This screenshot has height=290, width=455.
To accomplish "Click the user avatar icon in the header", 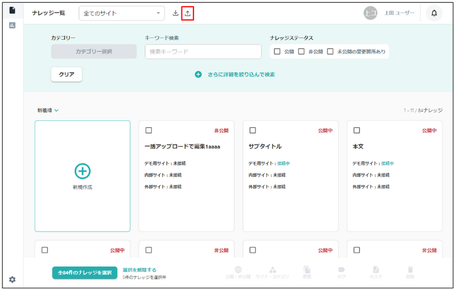I will (x=370, y=13).
